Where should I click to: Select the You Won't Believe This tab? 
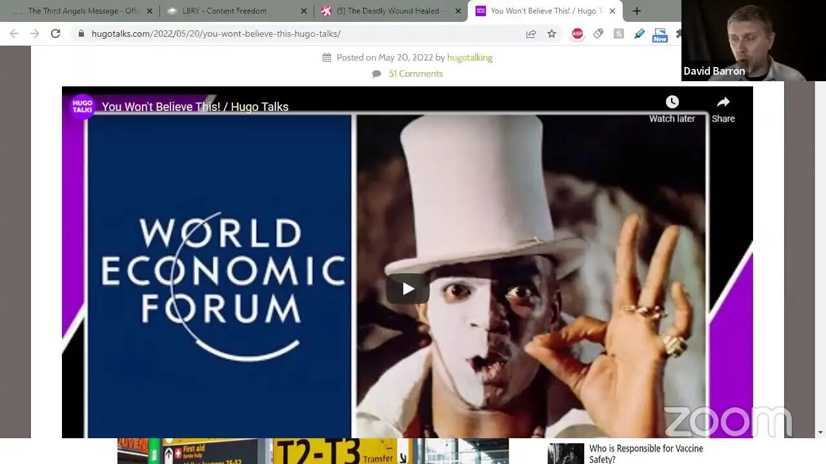[545, 11]
